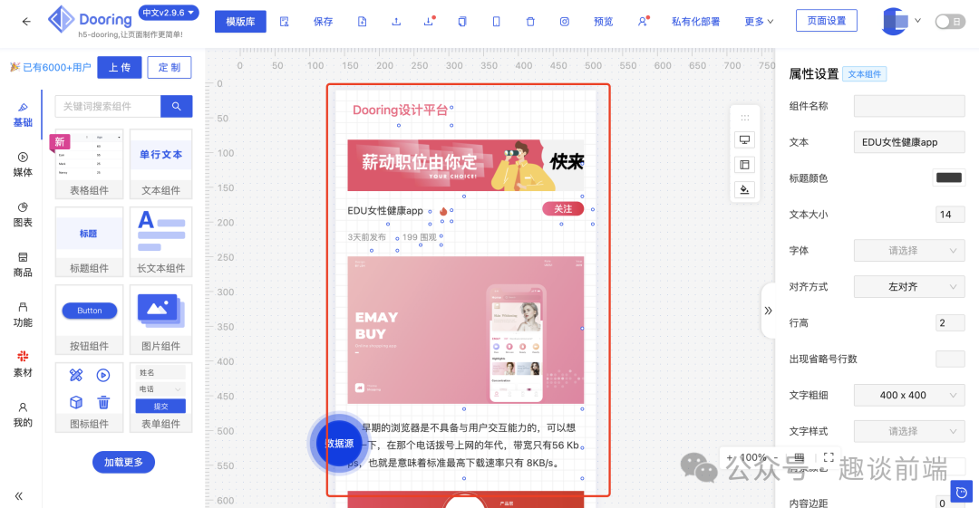Toggle the switch at top right
Viewport: 979px width, 508px height.
[950, 21]
